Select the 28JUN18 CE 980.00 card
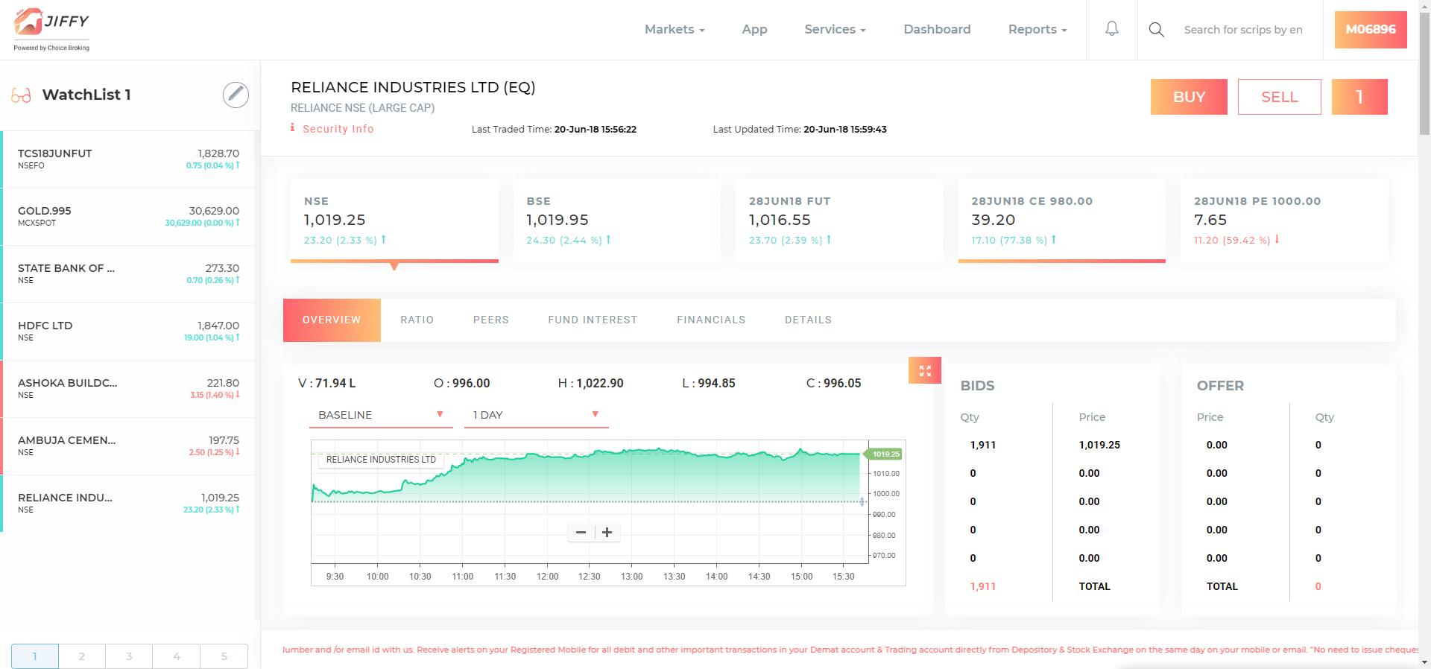Viewport: 1431px width, 669px height. [x=1062, y=221]
